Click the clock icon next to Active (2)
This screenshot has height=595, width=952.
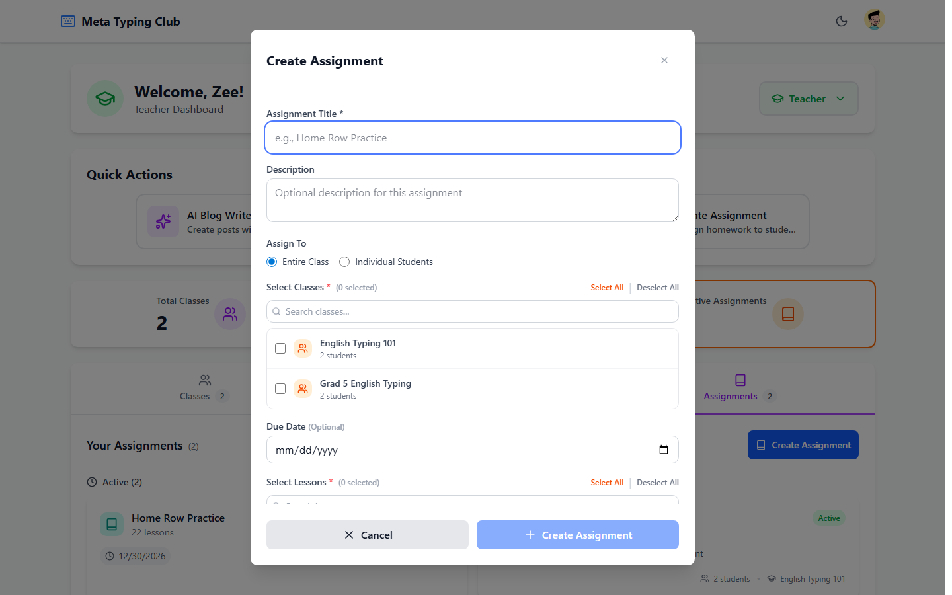[x=92, y=482]
